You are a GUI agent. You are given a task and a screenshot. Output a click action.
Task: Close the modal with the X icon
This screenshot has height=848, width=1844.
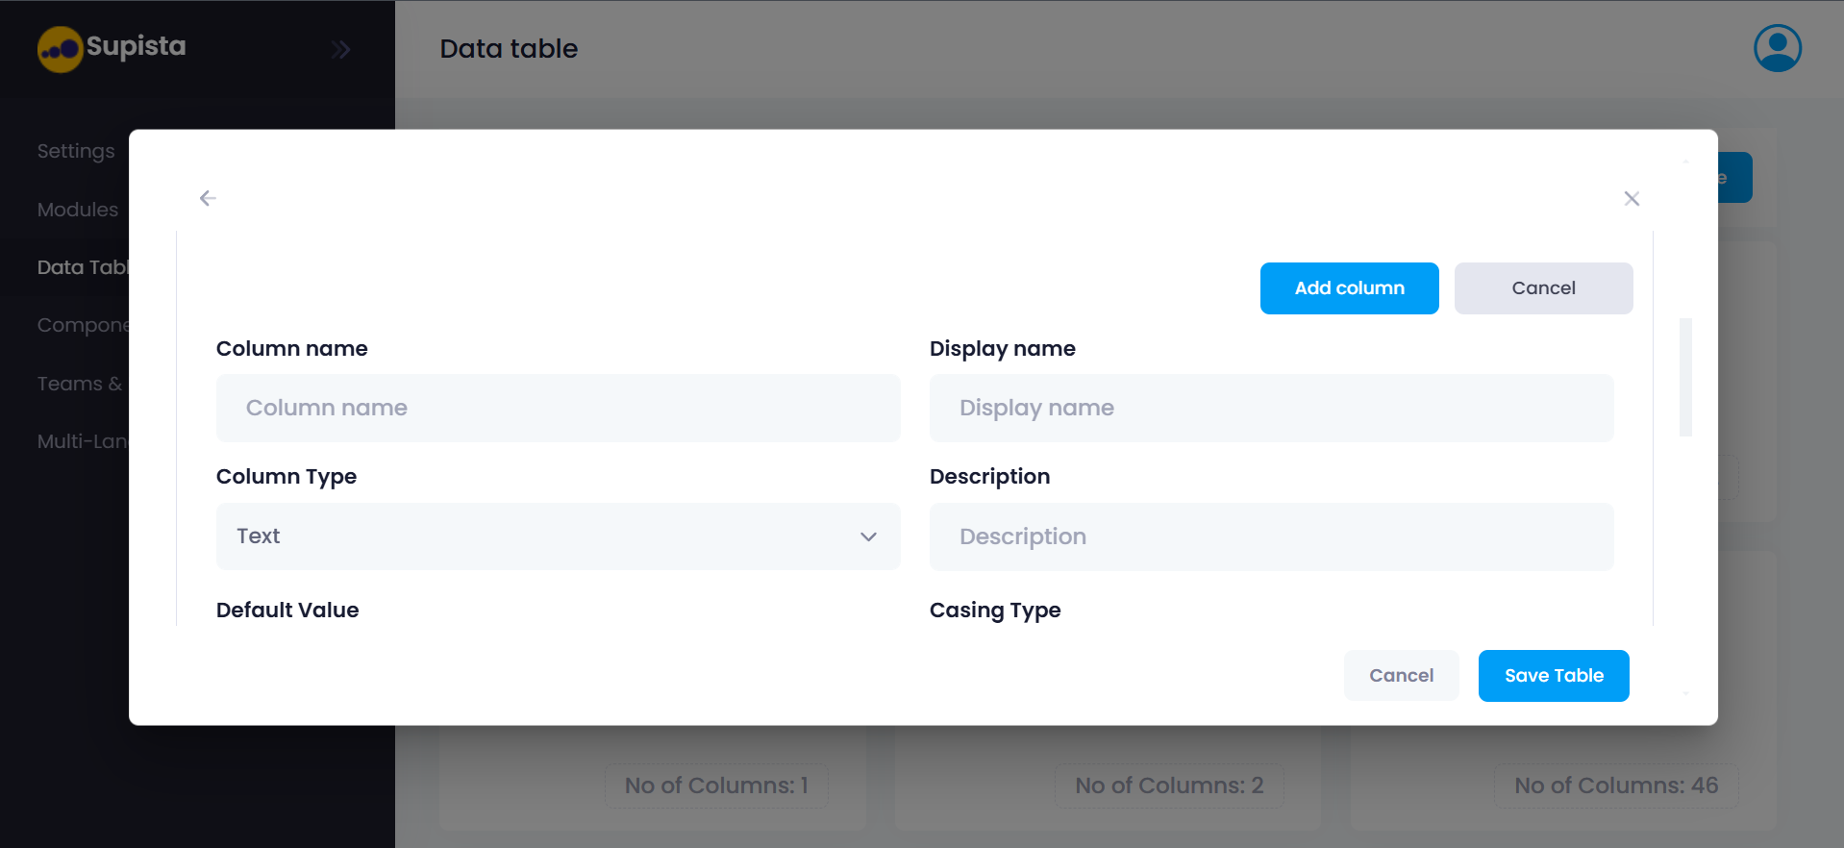point(1631,198)
